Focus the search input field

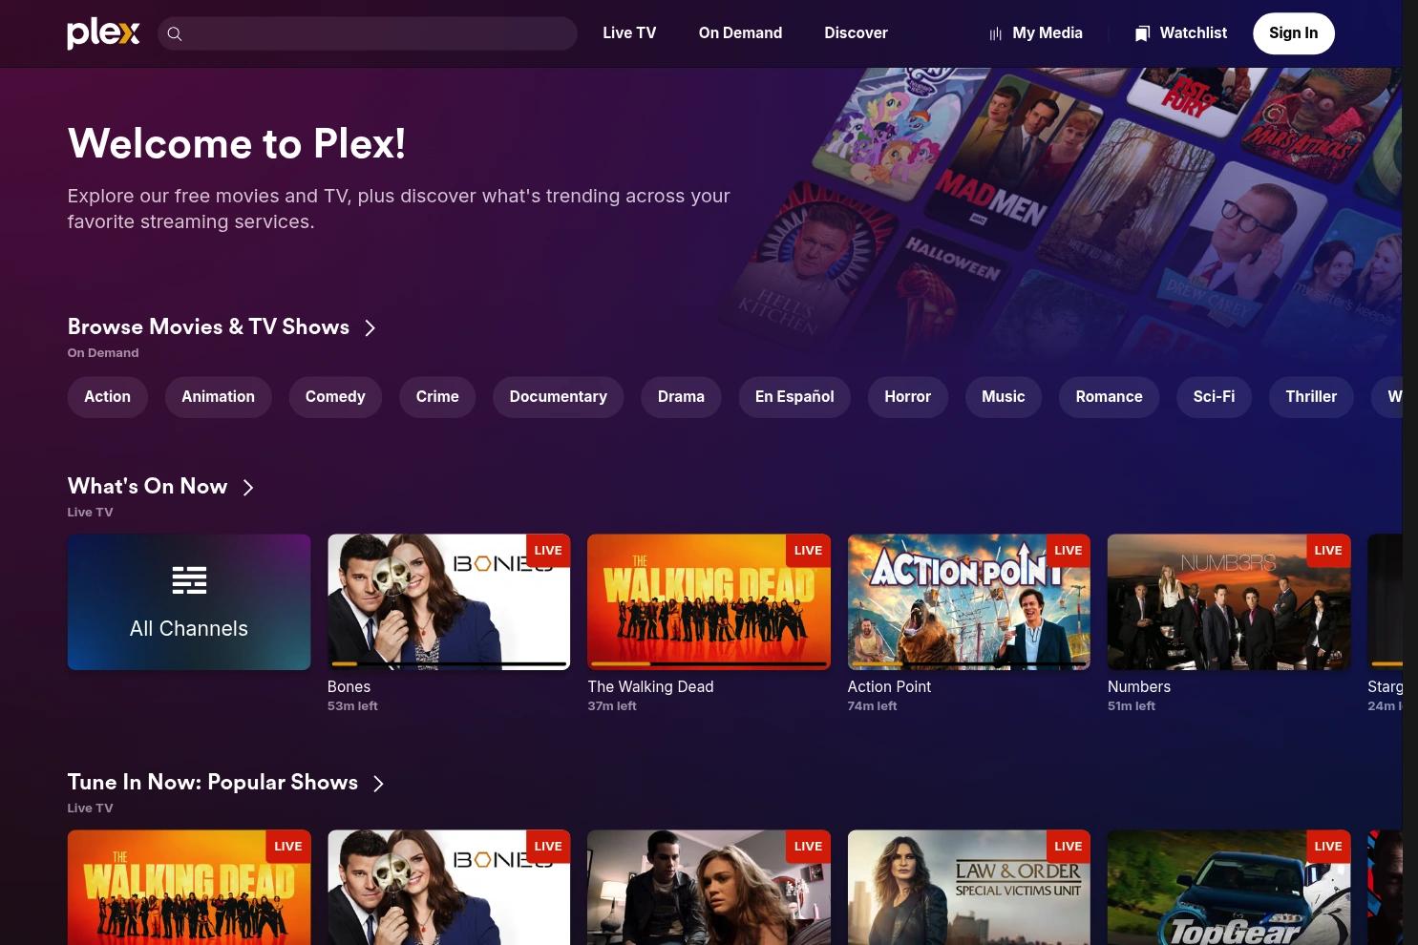(x=368, y=33)
